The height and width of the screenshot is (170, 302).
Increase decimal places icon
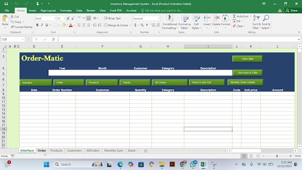pos(153,25)
